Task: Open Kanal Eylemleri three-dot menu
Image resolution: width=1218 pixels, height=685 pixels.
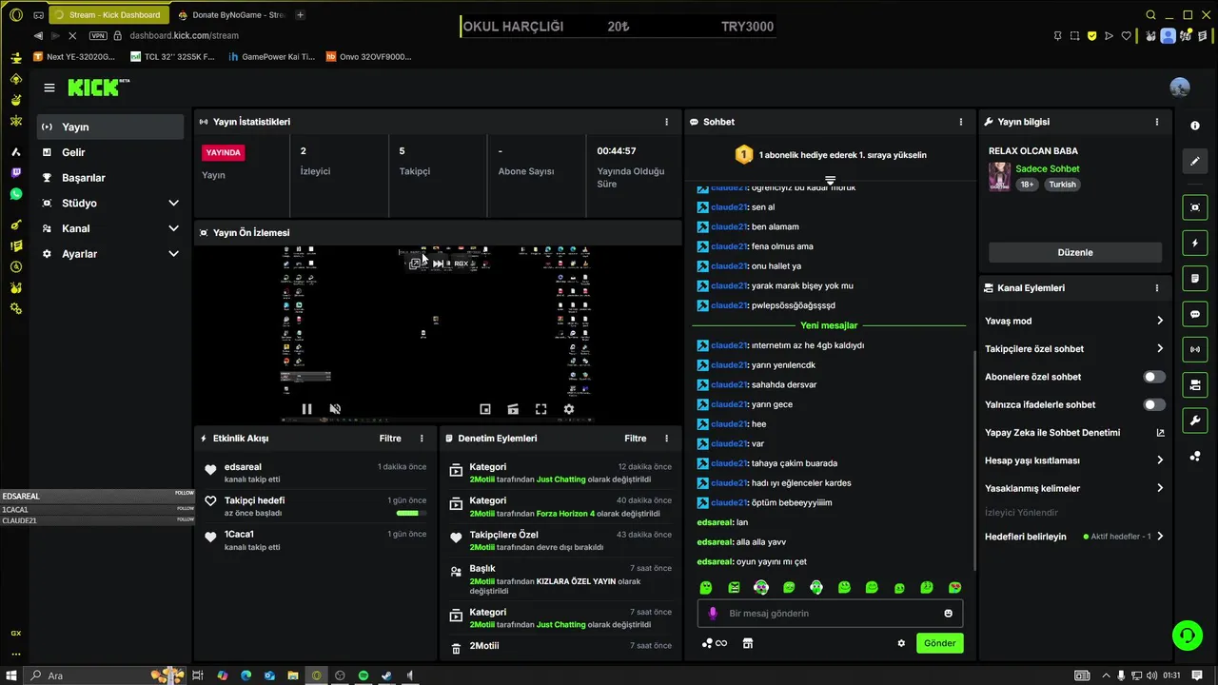Action: pyautogui.click(x=1157, y=288)
